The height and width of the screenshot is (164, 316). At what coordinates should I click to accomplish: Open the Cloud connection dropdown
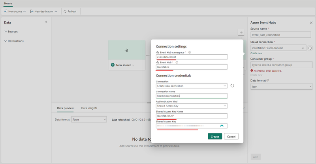tap(278, 48)
